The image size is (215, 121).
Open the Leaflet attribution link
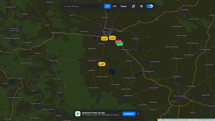tap(163, 120)
